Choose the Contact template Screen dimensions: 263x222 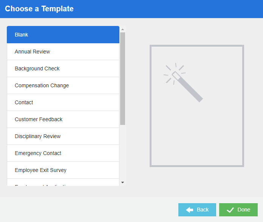(63, 102)
